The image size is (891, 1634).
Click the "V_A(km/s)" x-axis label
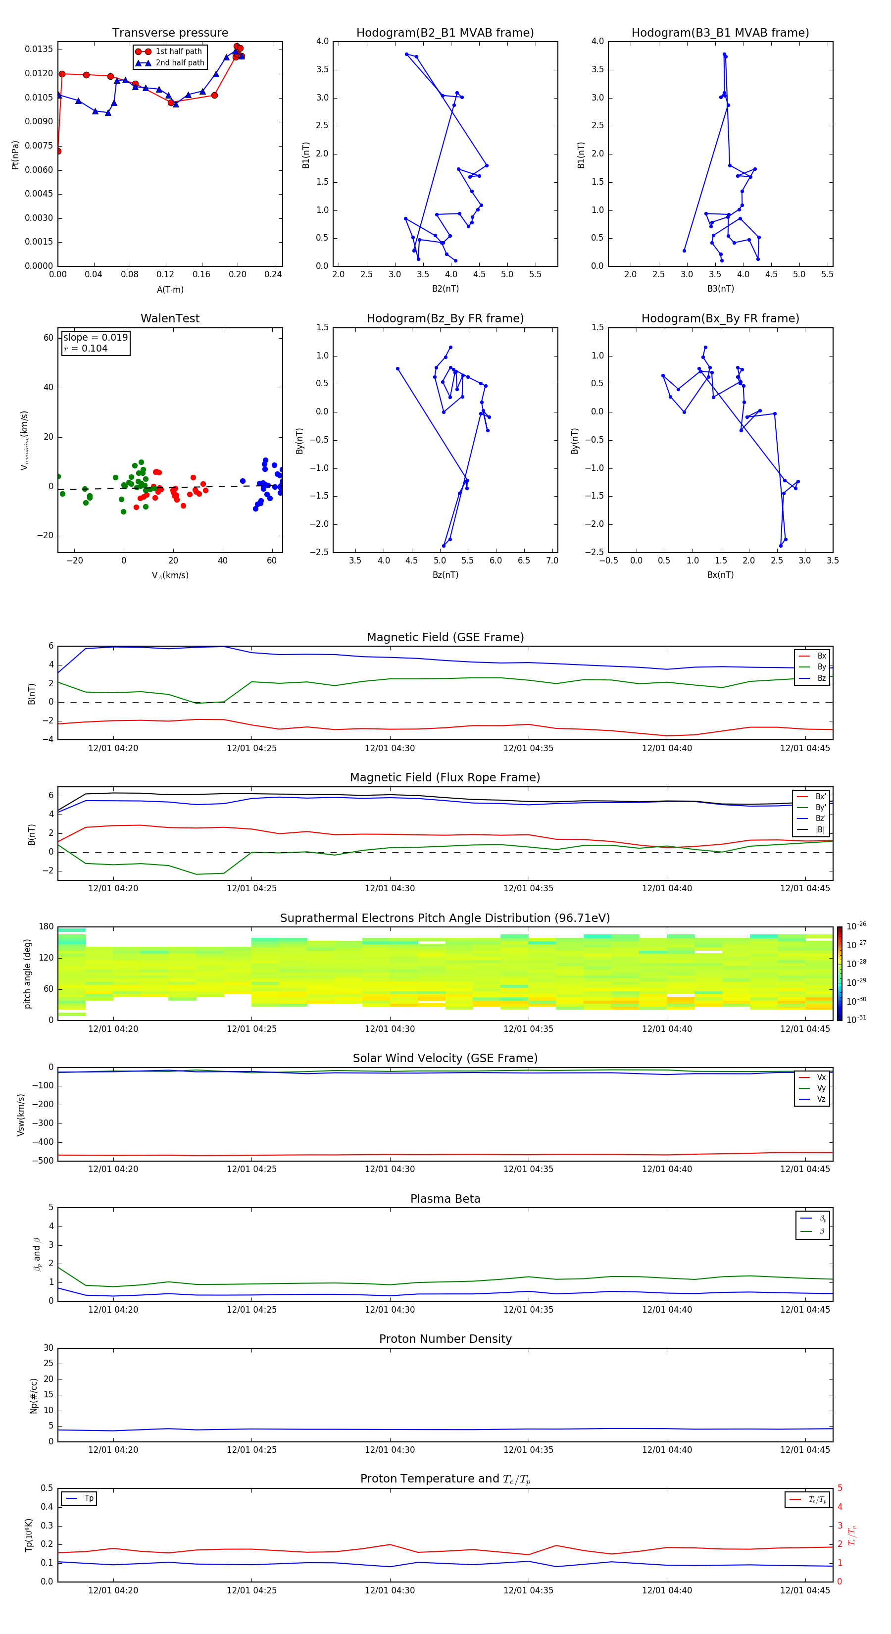click(170, 575)
